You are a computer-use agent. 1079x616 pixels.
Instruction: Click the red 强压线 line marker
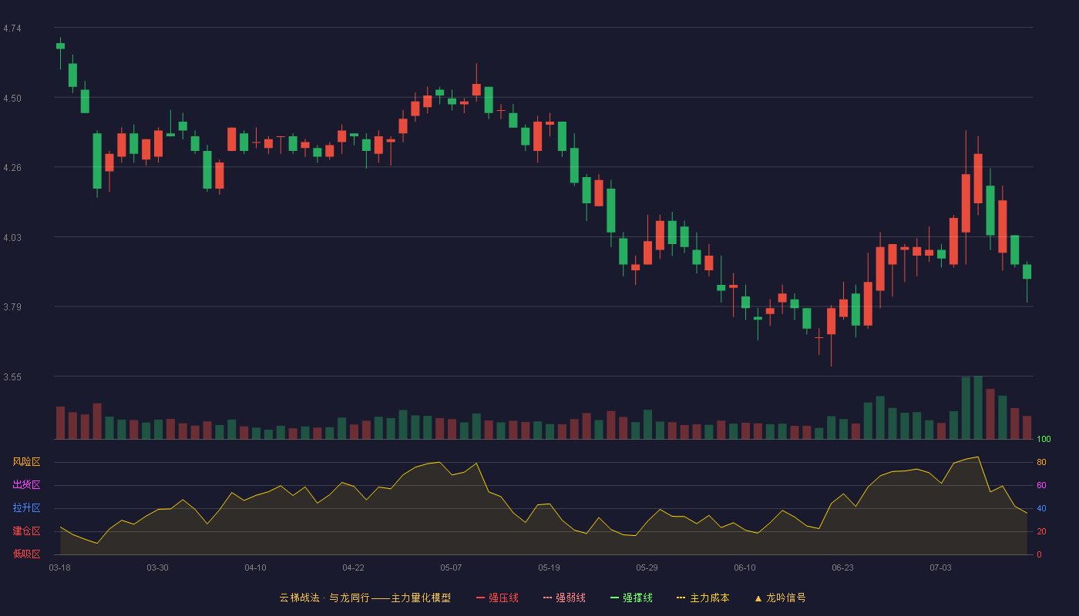coord(480,598)
